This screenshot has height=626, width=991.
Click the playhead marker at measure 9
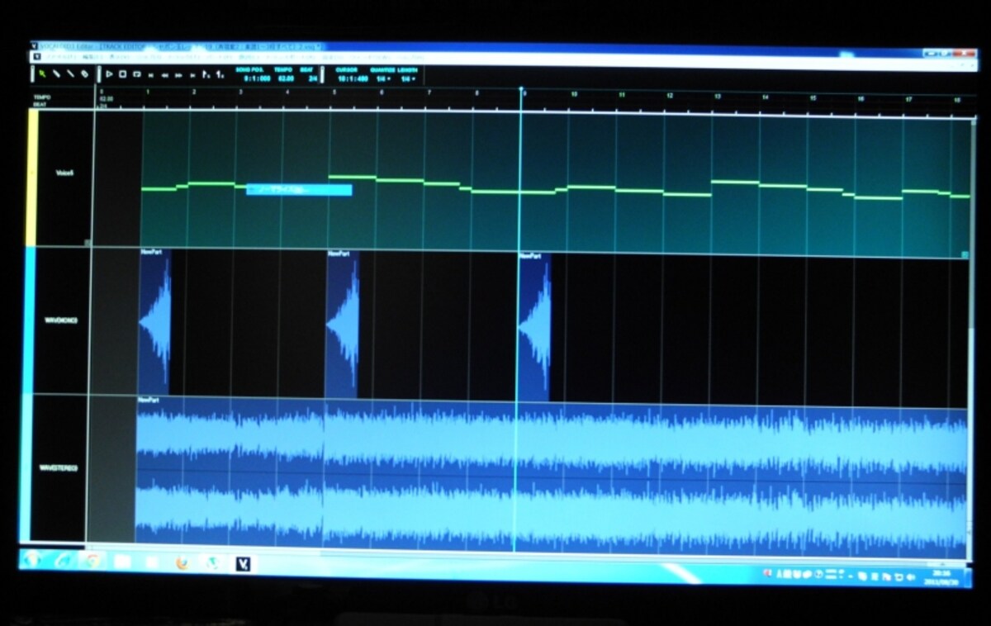tap(521, 89)
